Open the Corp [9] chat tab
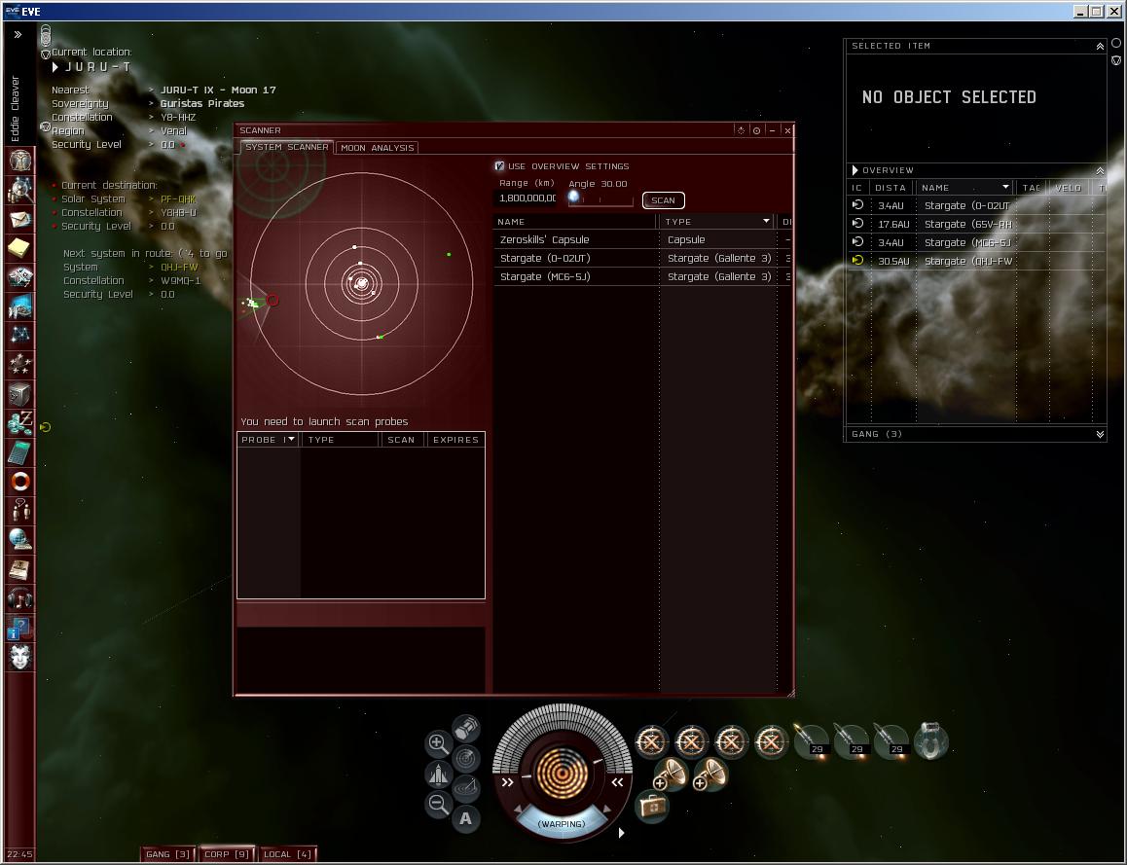Image resolution: width=1127 pixels, height=865 pixels. pos(227,854)
